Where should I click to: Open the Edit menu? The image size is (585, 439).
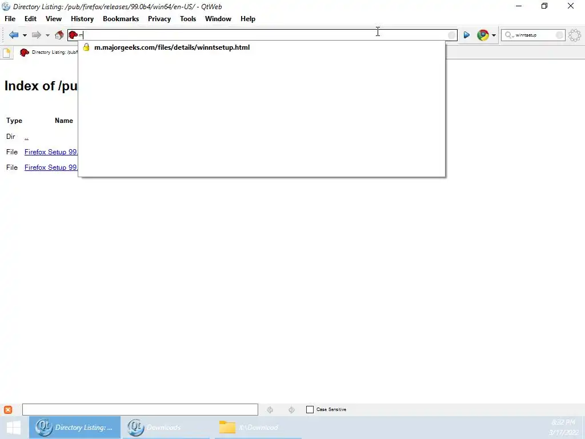click(x=31, y=19)
